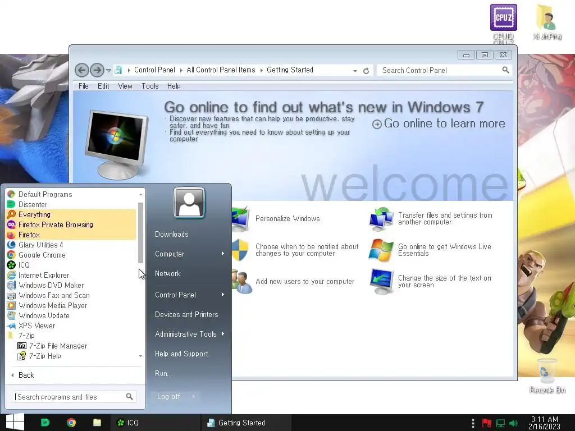Select Transfer files and settings item
This screenshot has height=431, width=575.
(445, 218)
